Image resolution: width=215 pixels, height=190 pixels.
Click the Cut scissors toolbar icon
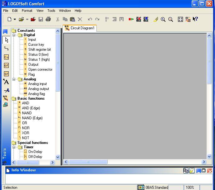[x=58, y=19]
